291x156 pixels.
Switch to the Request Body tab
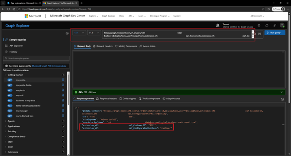pyautogui.click(x=83, y=46)
